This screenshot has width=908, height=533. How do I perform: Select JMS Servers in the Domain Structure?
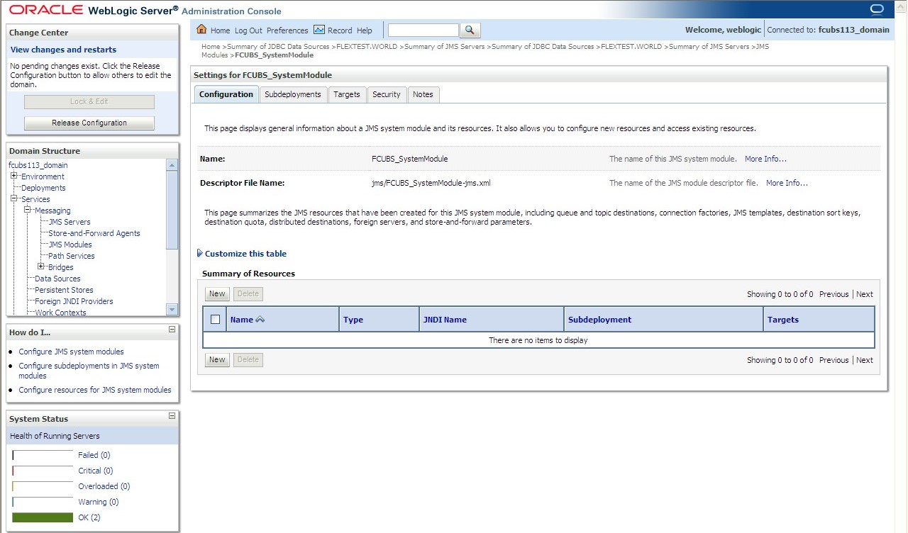point(68,221)
